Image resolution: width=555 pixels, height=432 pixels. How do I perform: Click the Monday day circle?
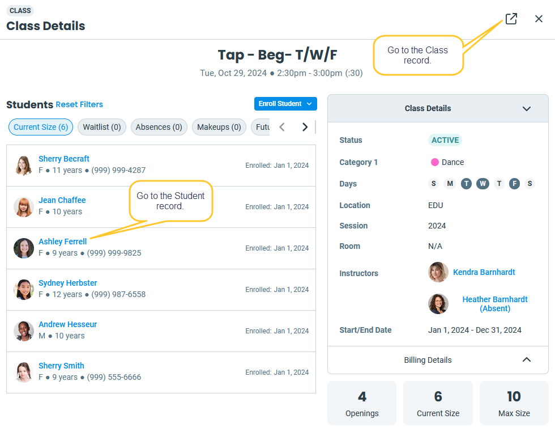tap(450, 184)
